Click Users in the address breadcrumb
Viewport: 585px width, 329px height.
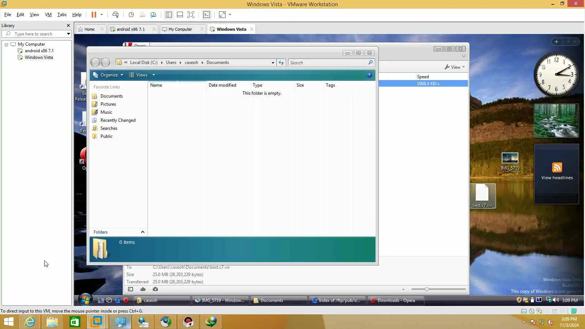[171, 63]
